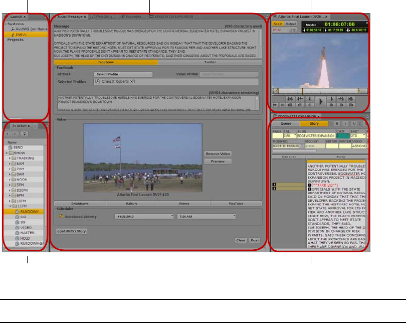Click the Go to Out point button
The height and width of the screenshot is (323, 406).
point(341,99)
